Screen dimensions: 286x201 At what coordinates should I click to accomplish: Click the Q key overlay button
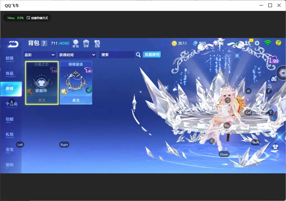tap(228, 100)
